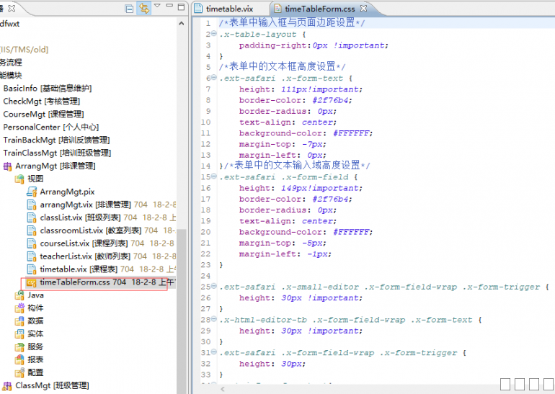
Task: Toggle the Link with Editor button
Action: click(144, 9)
